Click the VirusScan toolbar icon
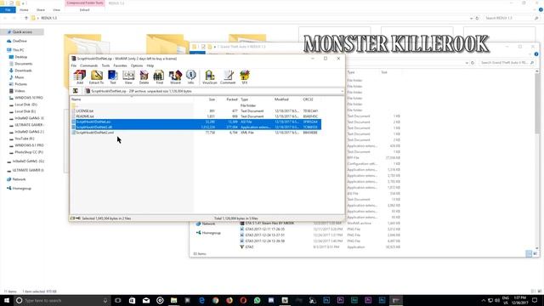 tap(210, 77)
